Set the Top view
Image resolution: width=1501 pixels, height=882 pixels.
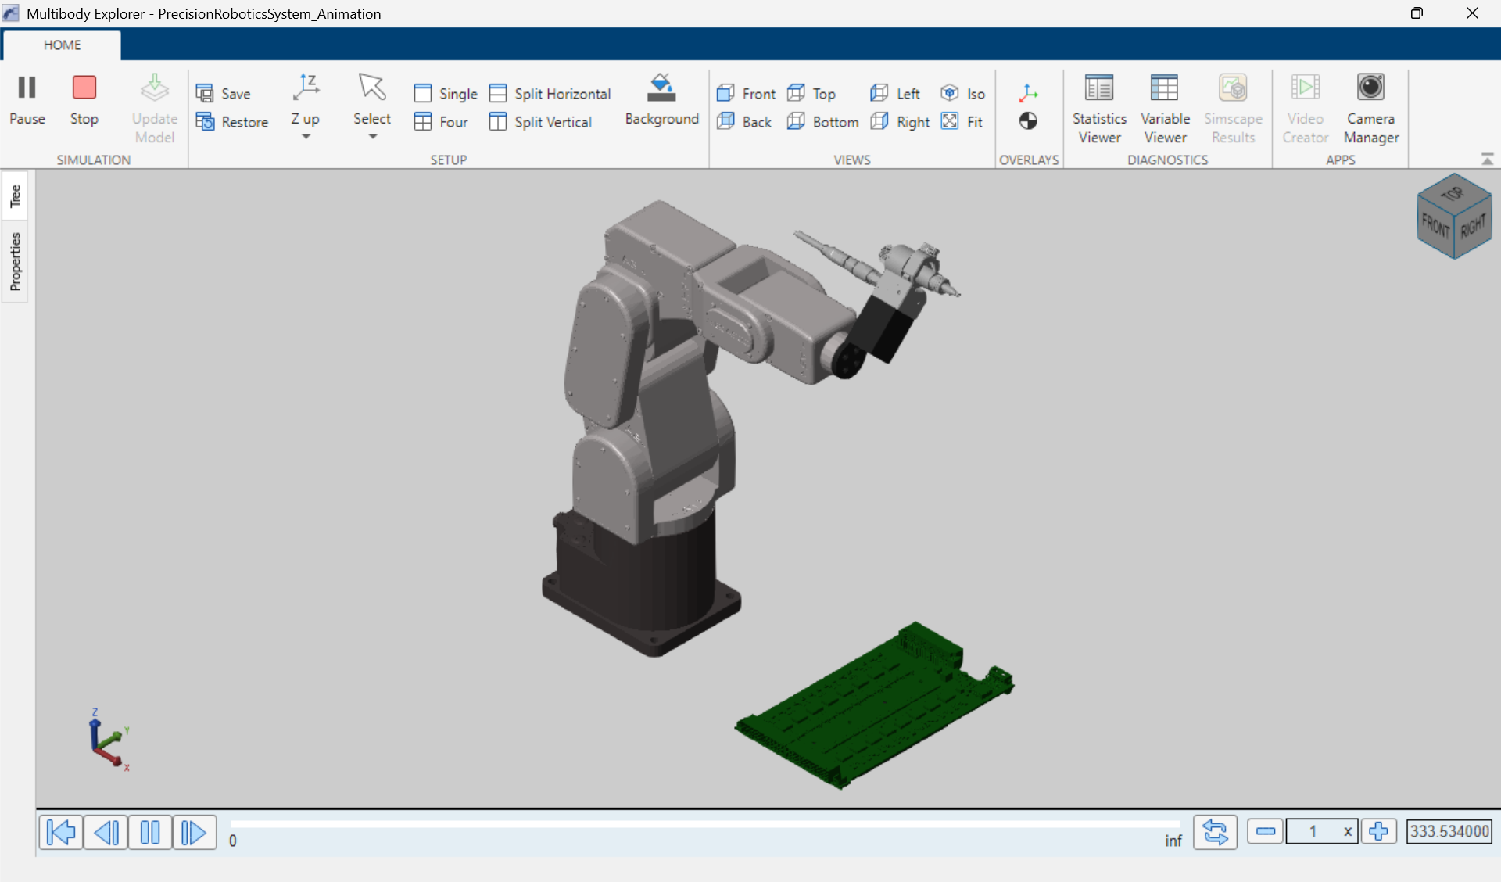[811, 94]
